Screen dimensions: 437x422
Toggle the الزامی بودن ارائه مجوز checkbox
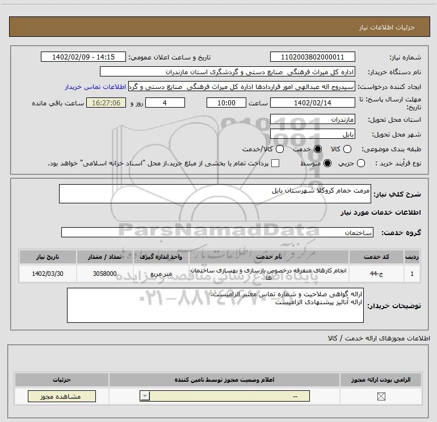[x=381, y=397]
